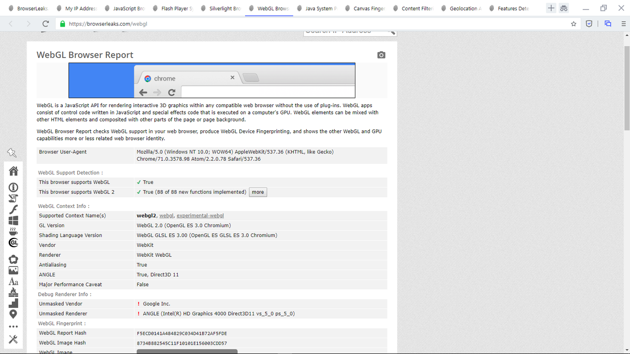This screenshot has height=354, width=630.
Task: Reload the page
Action: 46,24
